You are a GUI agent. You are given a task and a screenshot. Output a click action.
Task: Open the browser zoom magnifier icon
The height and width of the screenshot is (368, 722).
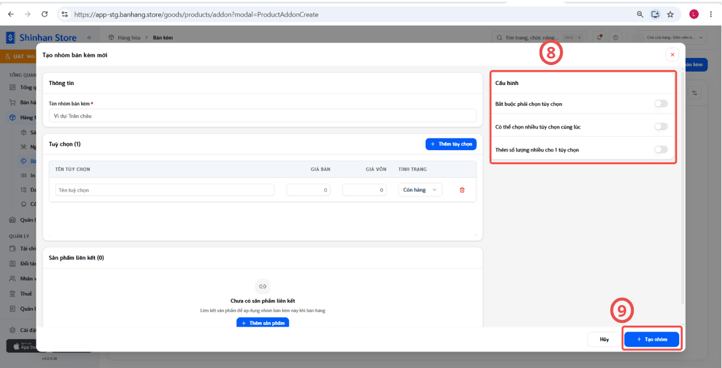(640, 14)
